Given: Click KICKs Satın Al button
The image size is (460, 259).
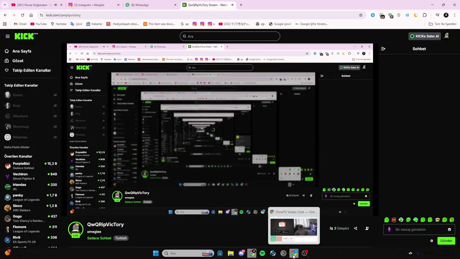Looking at the screenshot, I should pyautogui.click(x=424, y=36).
